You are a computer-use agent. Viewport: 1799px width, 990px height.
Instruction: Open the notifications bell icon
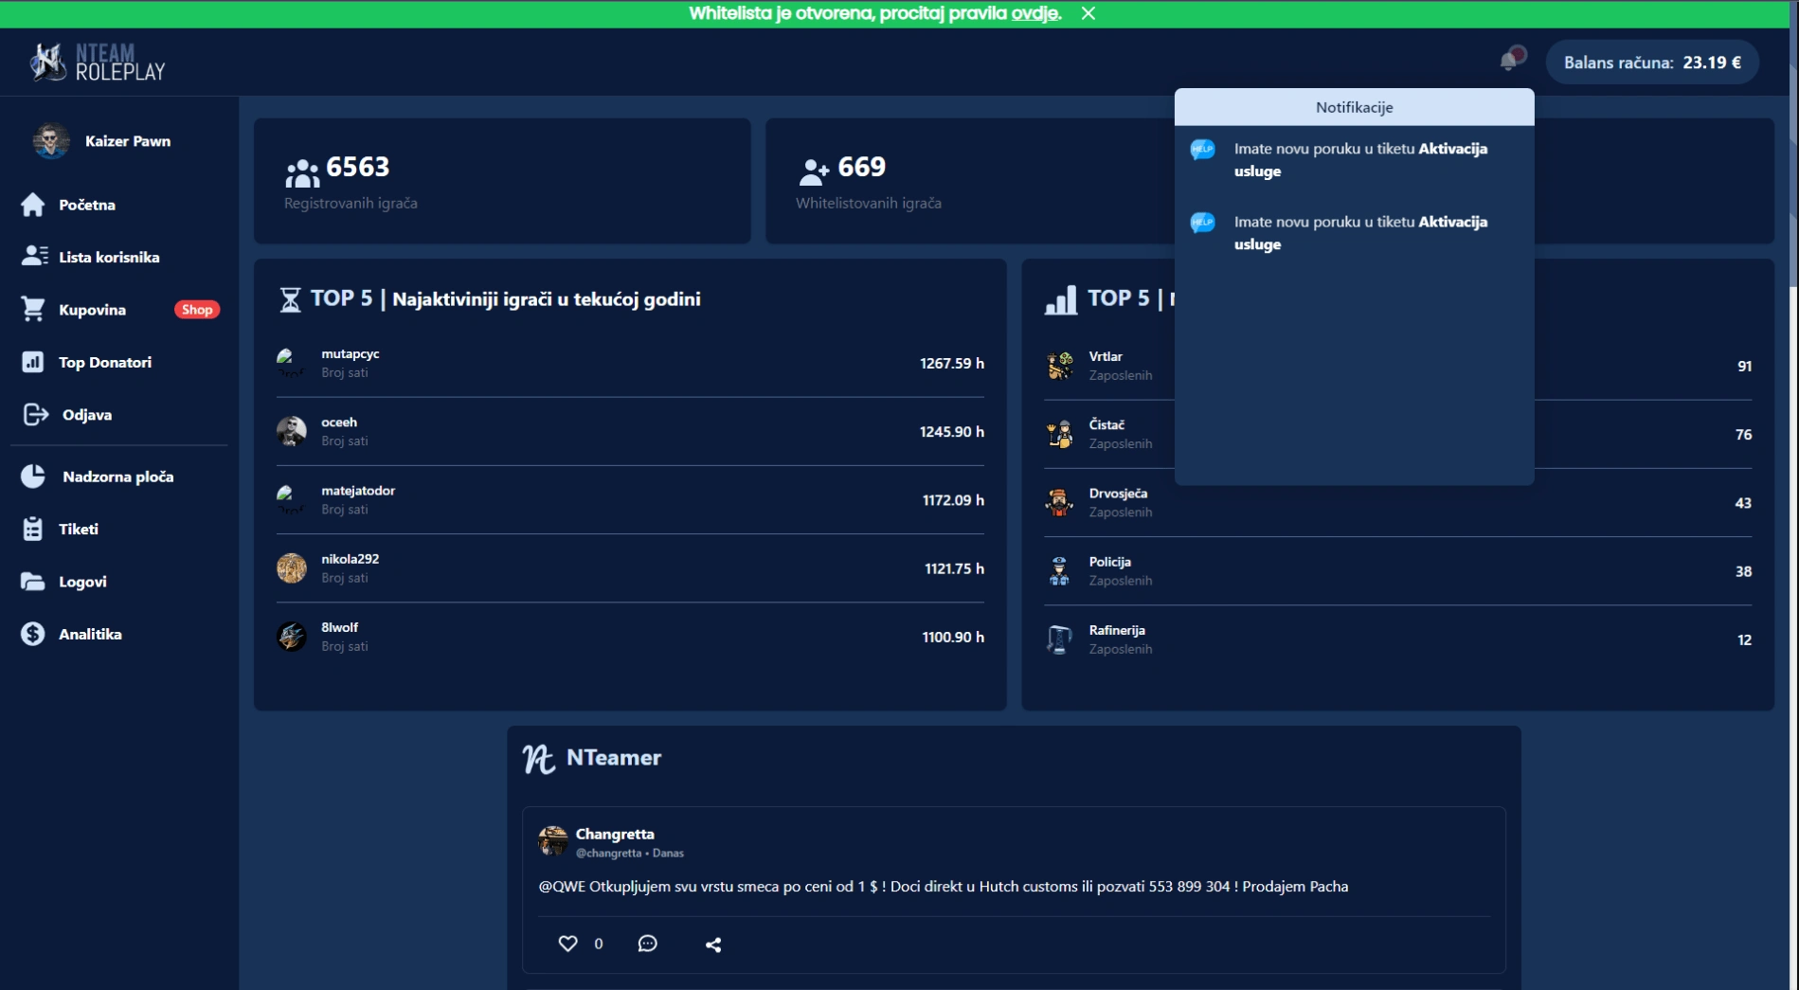point(1512,60)
